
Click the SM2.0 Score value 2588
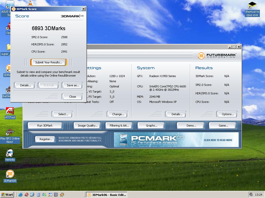tap(64, 37)
